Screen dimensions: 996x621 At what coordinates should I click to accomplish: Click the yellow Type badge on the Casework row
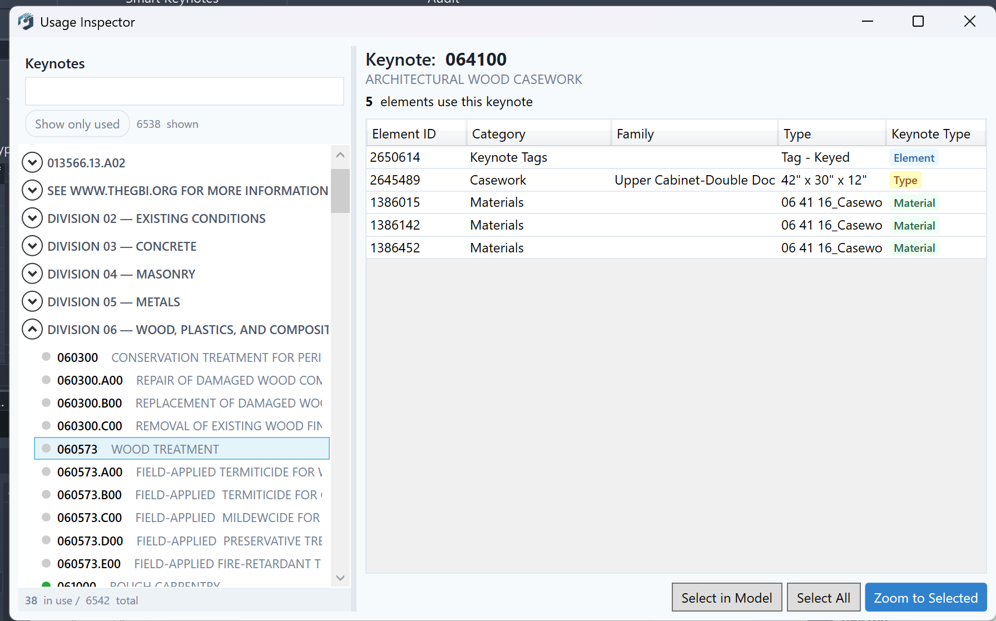point(905,180)
